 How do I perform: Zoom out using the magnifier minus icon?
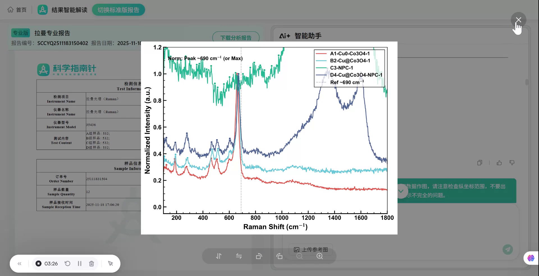pos(300,256)
